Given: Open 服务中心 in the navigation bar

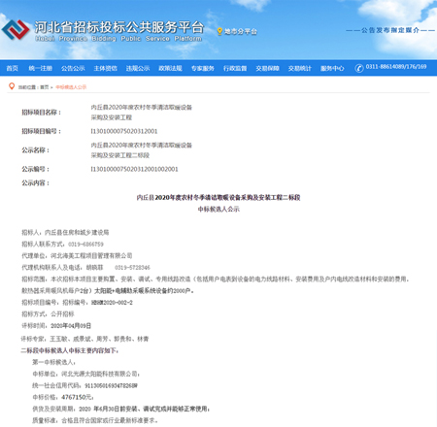Looking at the screenshot, I should tap(332, 68).
